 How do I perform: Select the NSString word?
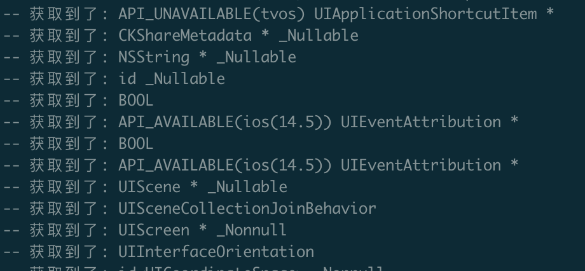pyautogui.click(x=153, y=57)
